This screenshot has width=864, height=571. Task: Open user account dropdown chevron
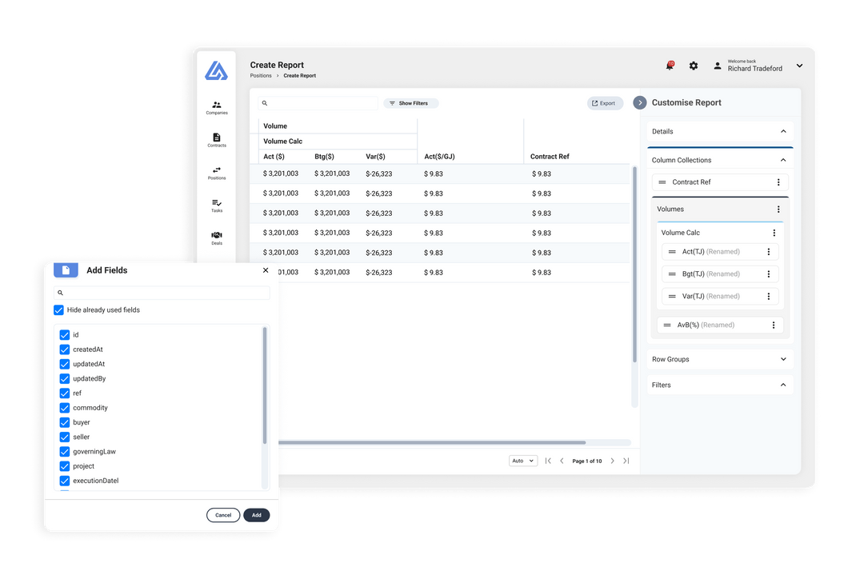(x=799, y=66)
